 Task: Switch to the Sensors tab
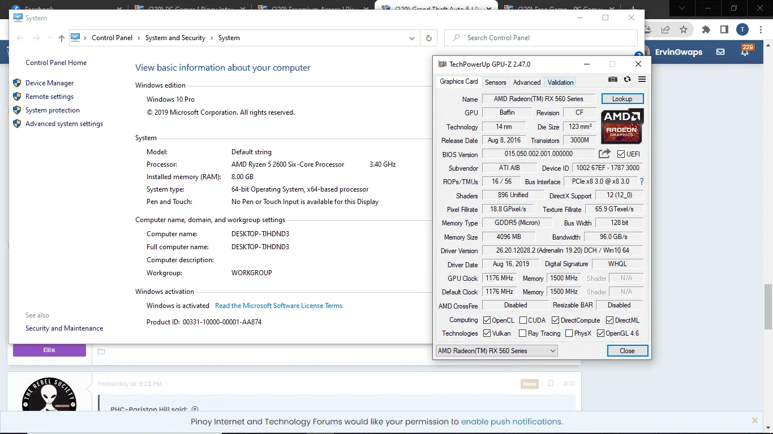(x=496, y=83)
